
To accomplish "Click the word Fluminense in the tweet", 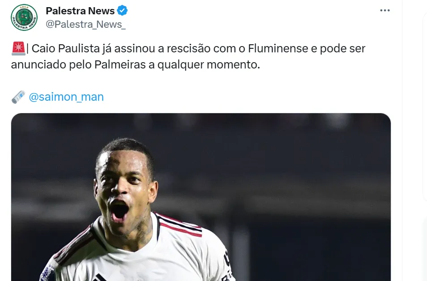I will [278, 48].
